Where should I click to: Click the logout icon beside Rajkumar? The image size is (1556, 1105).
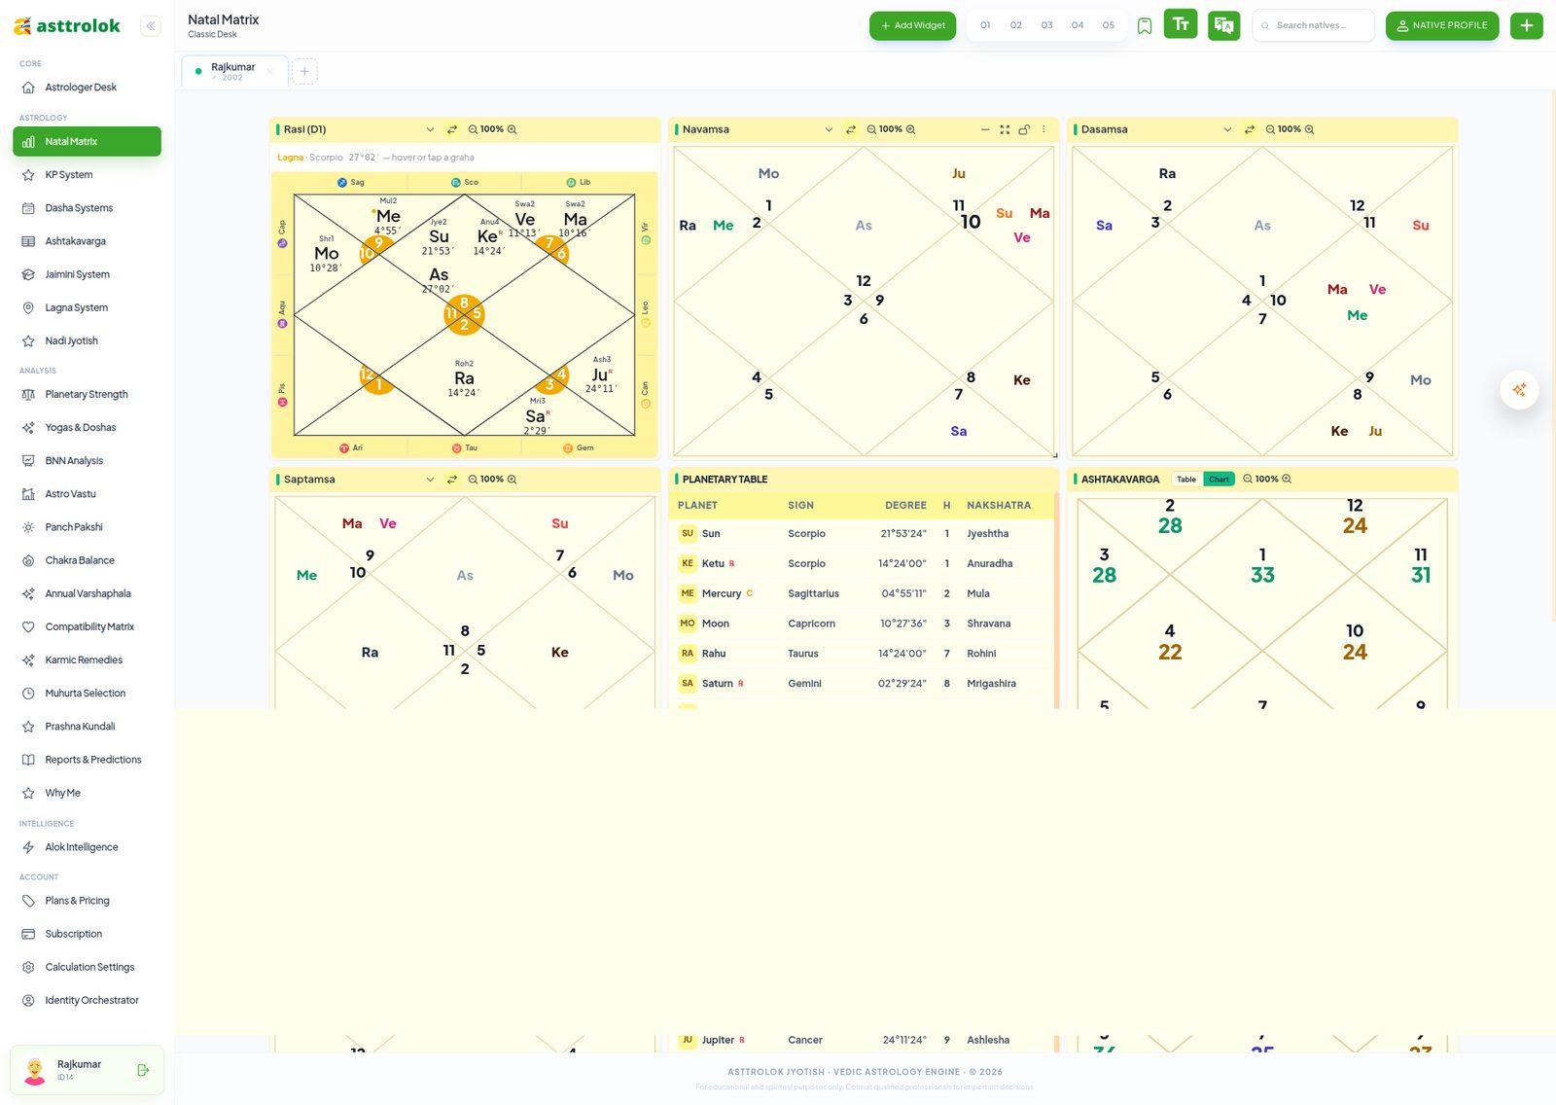click(143, 1070)
